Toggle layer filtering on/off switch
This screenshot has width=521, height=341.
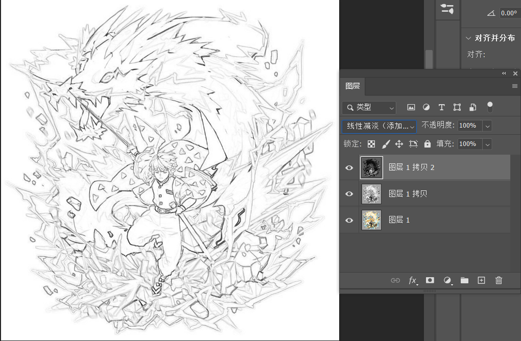(490, 107)
